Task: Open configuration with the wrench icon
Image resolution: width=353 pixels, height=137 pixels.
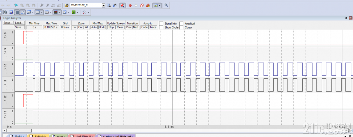Action: coord(166,6)
